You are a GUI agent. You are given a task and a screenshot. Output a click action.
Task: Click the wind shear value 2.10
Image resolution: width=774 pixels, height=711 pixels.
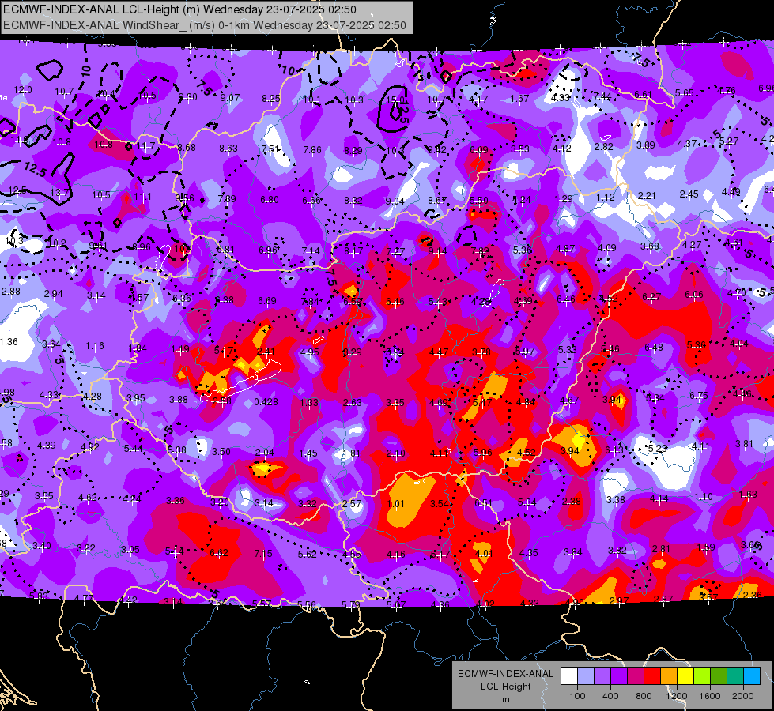pyautogui.click(x=396, y=453)
